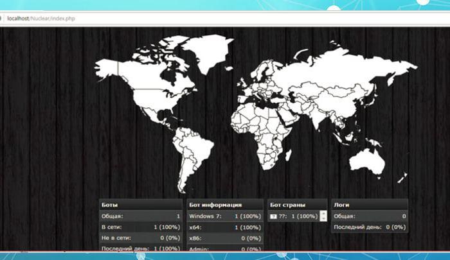450x260 pixels.
Task: Click the '??:' country row
Action: [x=294, y=216]
